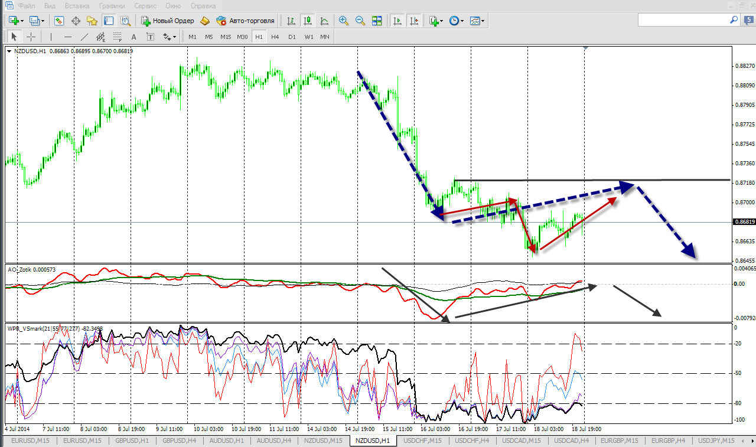The width and height of the screenshot is (756, 447).
Task: Switch timeframe to MN
Action: pos(325,37)
